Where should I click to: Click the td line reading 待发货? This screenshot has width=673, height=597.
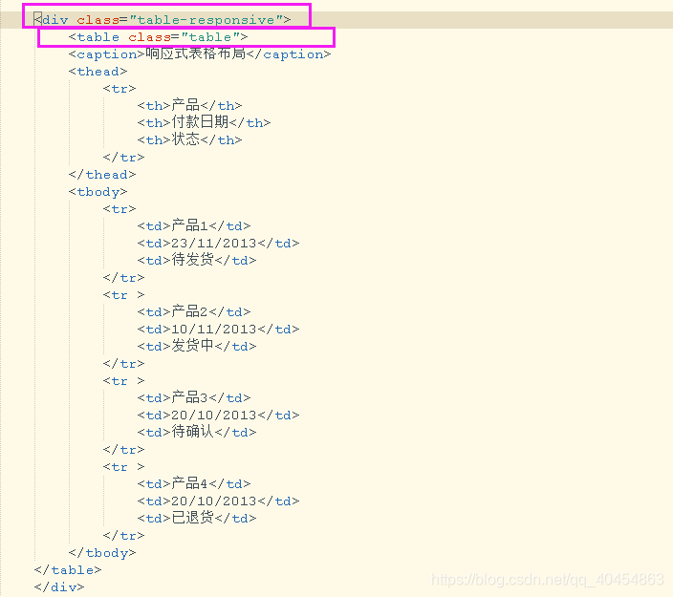[x=197, y=260]
